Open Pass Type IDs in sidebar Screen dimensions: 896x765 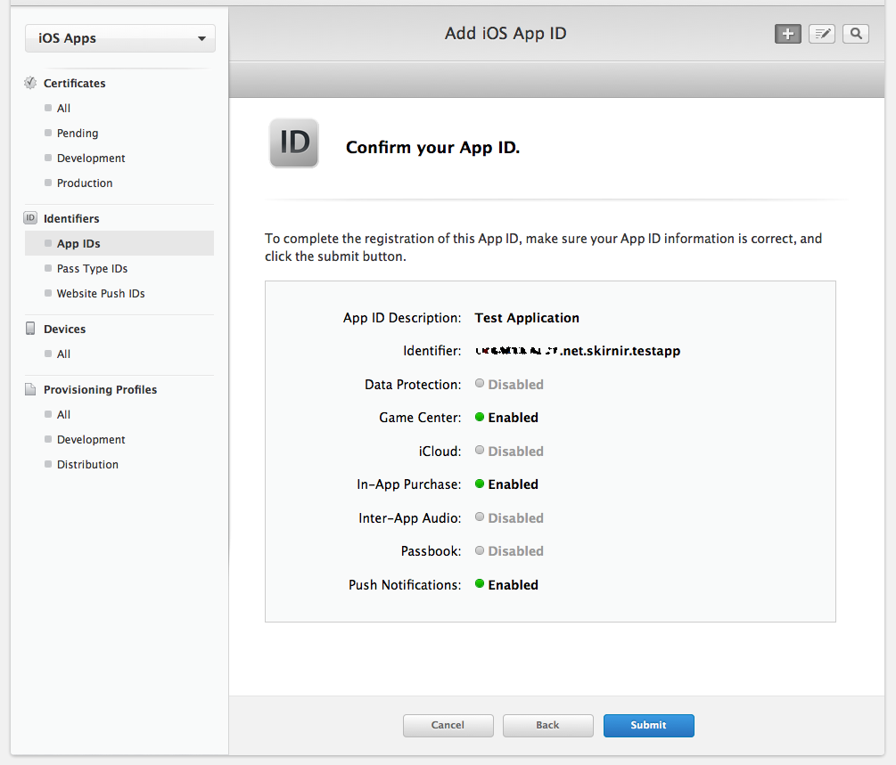click(x=92, y=268)
